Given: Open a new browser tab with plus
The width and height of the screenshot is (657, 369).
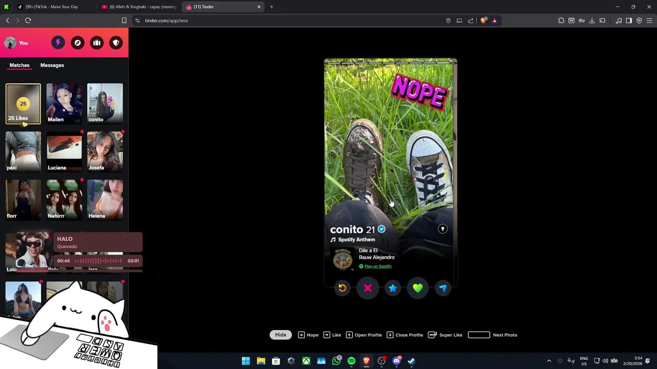Looking at the screenshot, I should [x=272, y=7].
